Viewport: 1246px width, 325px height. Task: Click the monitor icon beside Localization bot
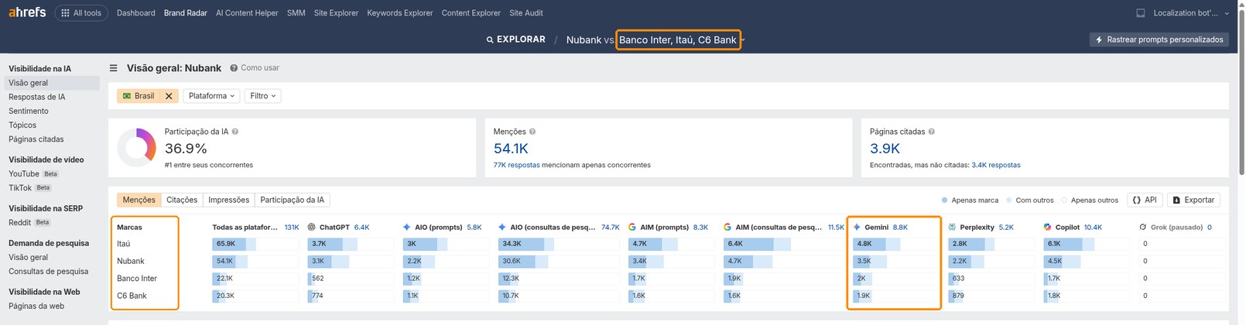click(x=1140, y=13)
